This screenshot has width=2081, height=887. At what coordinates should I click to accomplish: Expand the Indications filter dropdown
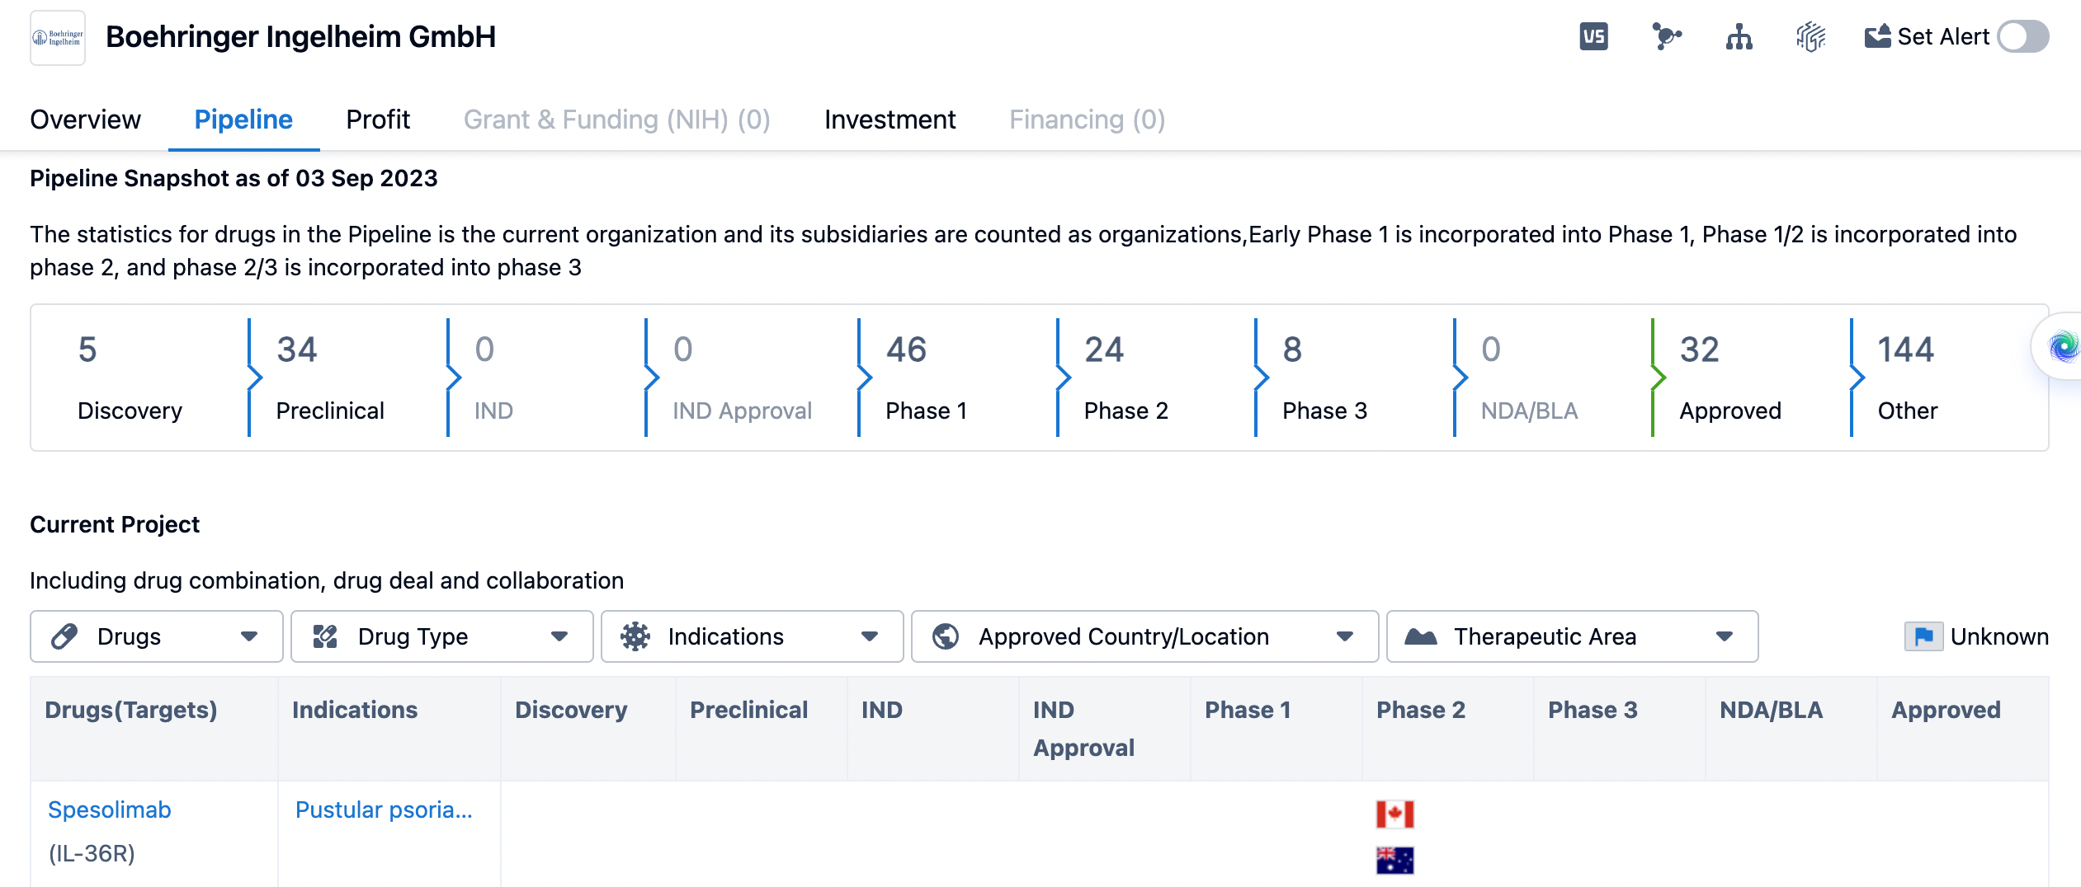(x=752, y=636)
